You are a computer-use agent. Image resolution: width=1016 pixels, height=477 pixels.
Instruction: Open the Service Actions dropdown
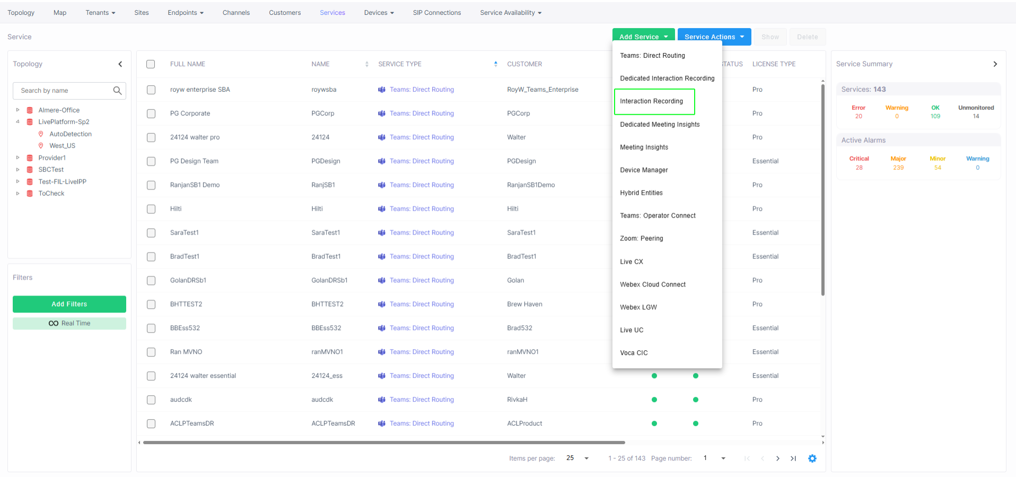[x=714, y=37]
